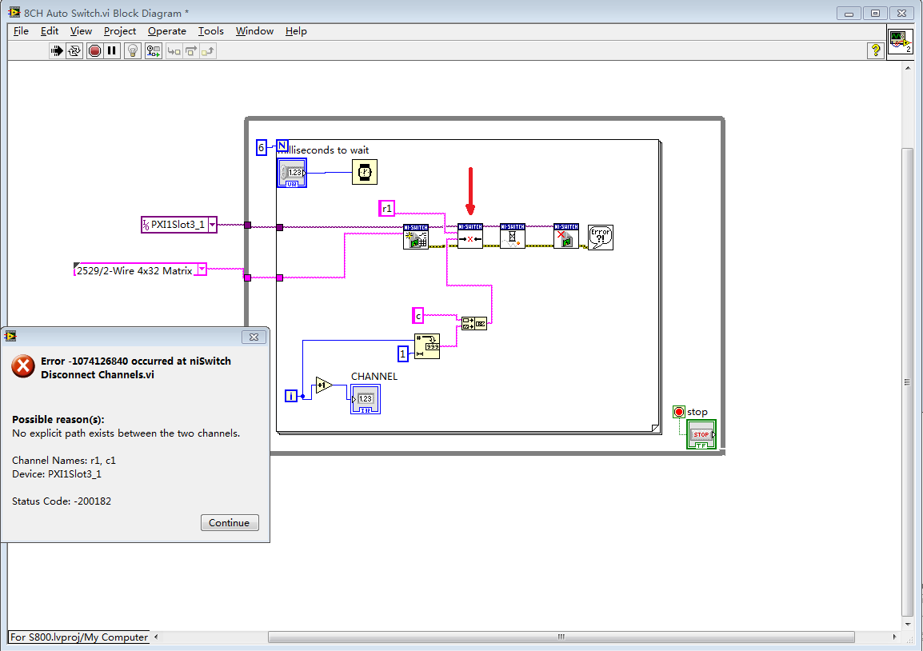
Task: Expand the PXI1Slot3_1 resource dropdown
Action: (x=213, y=224)
